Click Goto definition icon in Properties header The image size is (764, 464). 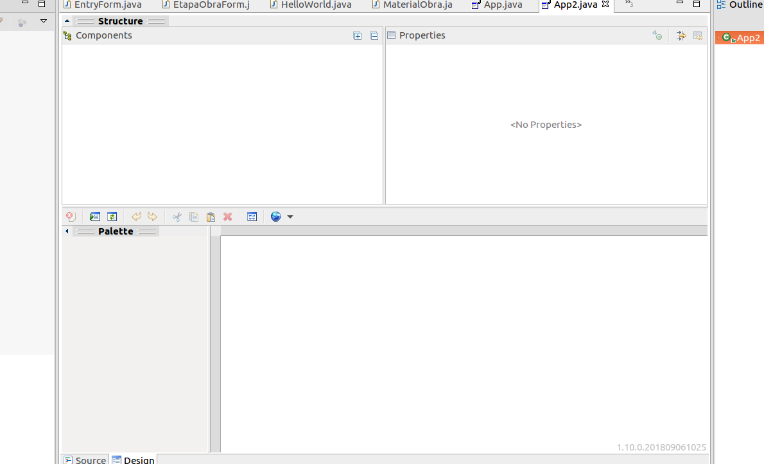(657, 35)
